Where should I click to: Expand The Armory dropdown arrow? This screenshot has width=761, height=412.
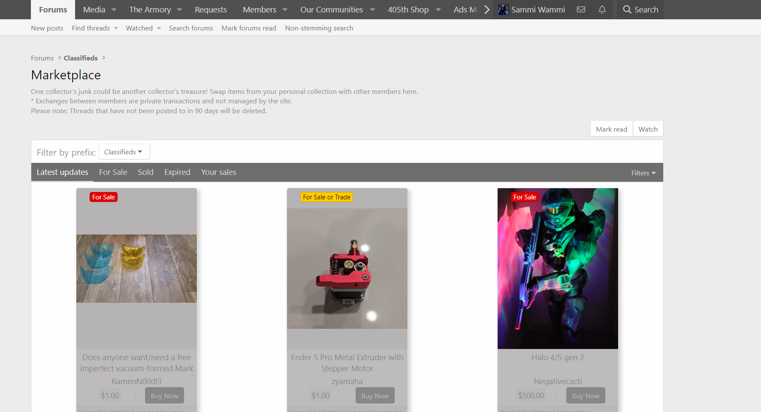[x=179, y=9]
